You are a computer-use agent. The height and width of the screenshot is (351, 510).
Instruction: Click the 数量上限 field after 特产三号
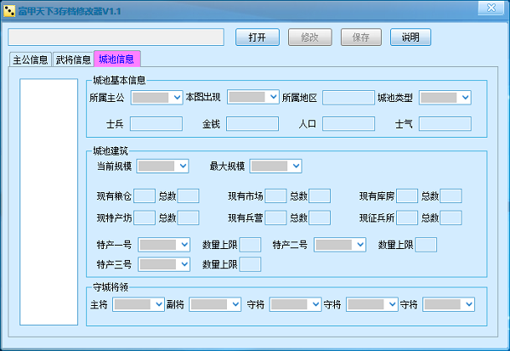point(250,264)
